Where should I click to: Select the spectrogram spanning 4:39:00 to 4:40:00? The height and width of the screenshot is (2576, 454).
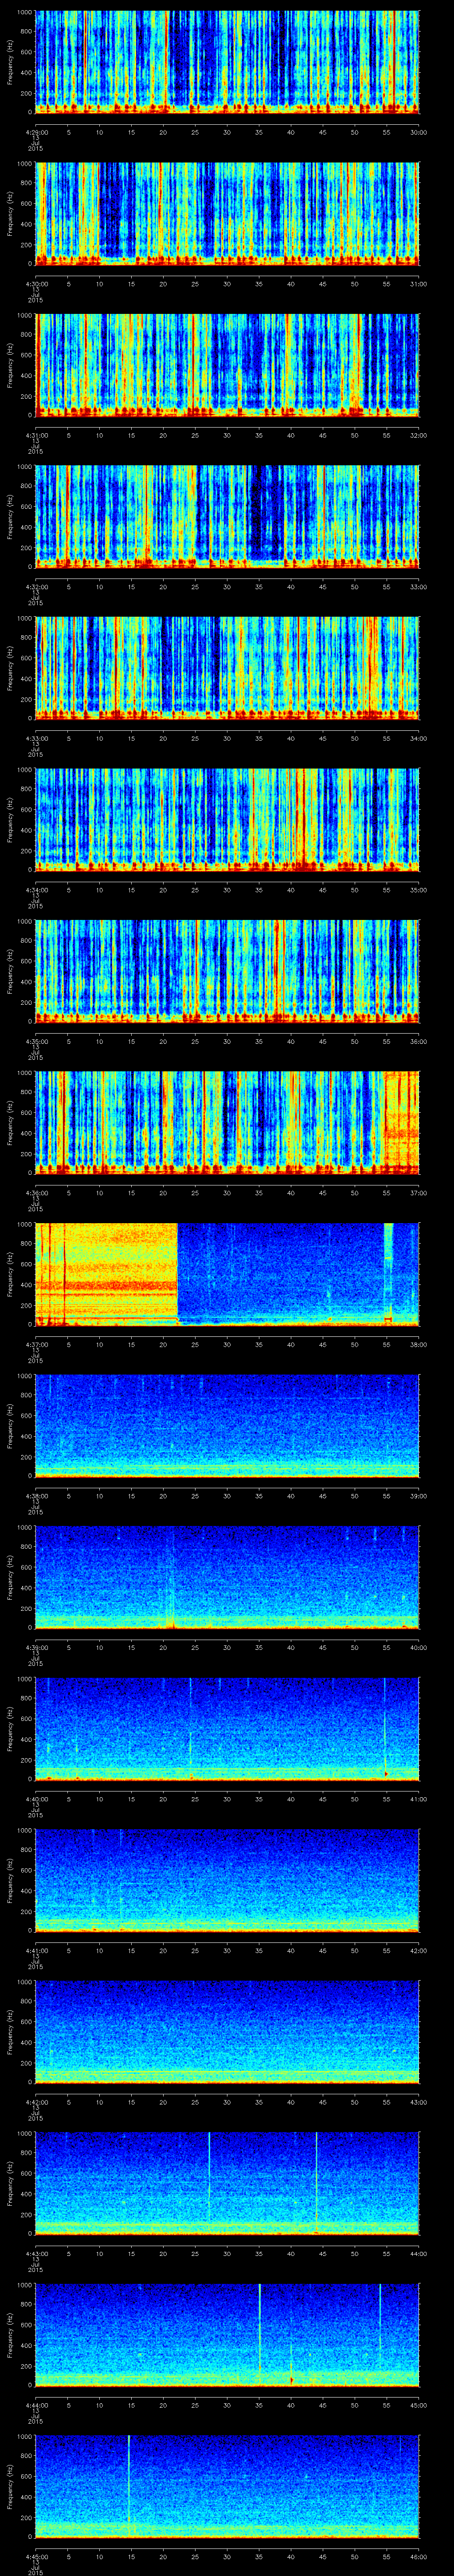tap(227, 1577)
